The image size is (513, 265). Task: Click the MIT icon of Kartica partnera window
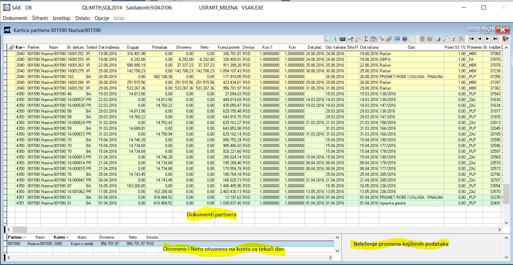(x=7, y=30)
